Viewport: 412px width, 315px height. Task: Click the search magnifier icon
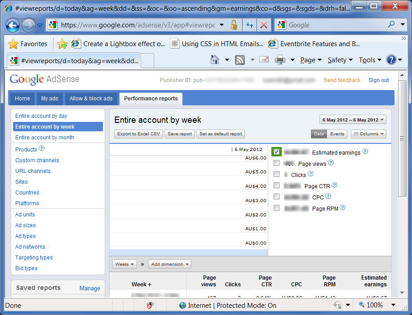(391, 24)
